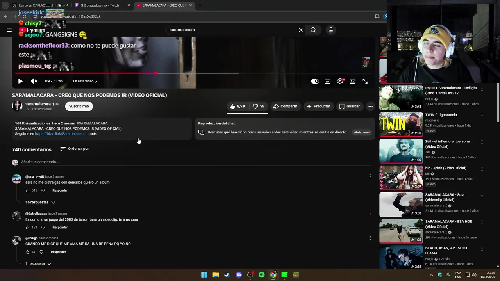Open the YouTube hamburger guide menu
Screen dimensions: 500x281
point(9,30)
